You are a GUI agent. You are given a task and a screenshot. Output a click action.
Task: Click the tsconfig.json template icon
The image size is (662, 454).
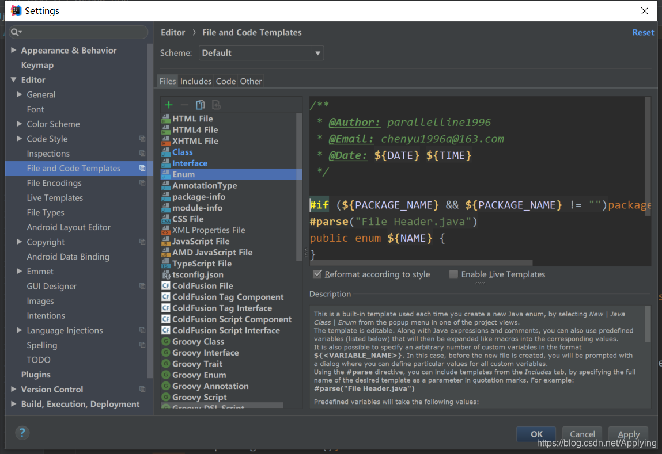pos(166,275)
